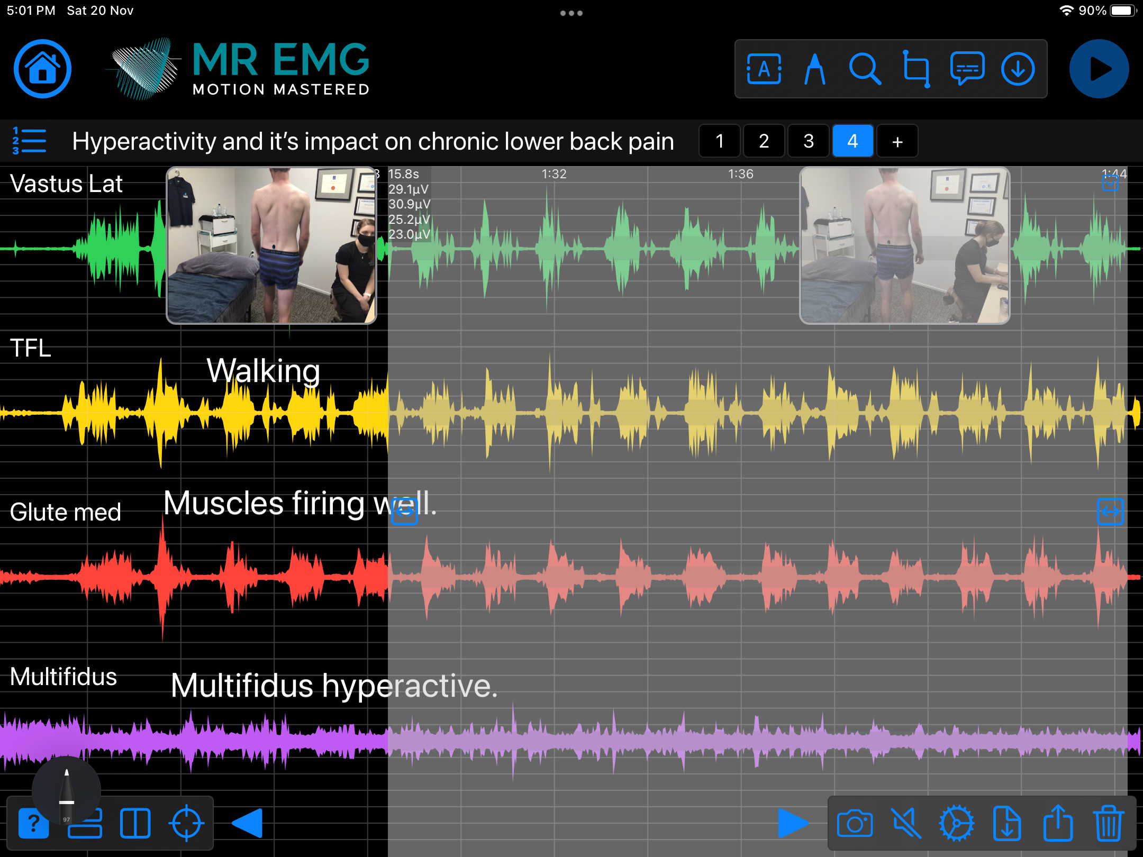Switch to page 2 tab
Image resolution: width=1143 pixels, height=857 pixels.
pos(764,141)
